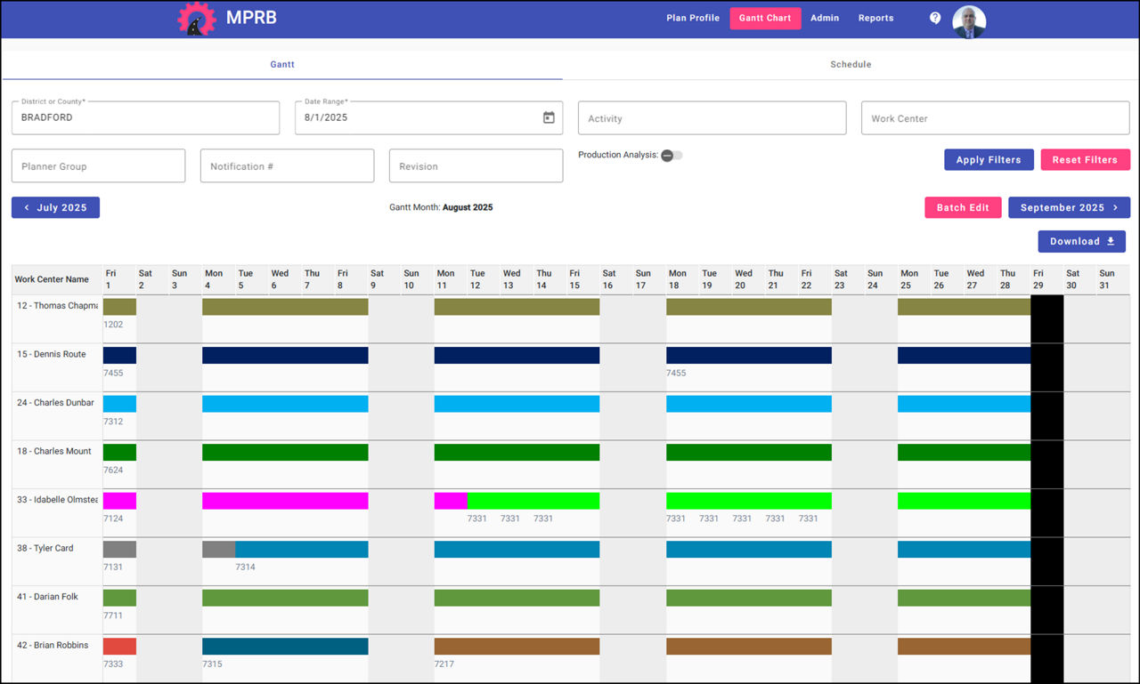Screen dimensions: 1140x684
Task: Open the Admin menu
Action: [825, 18]
